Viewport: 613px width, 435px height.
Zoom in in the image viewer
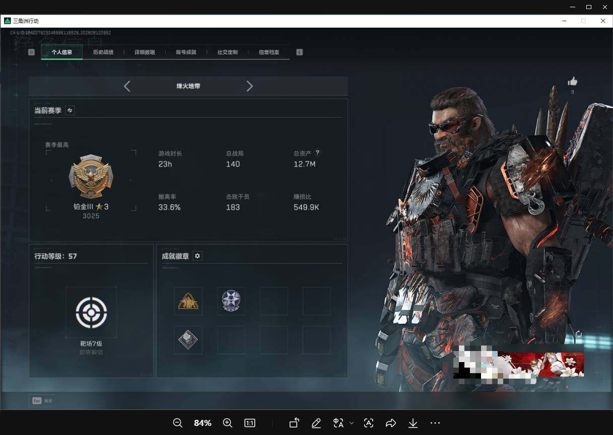click(x=228, y=423)
